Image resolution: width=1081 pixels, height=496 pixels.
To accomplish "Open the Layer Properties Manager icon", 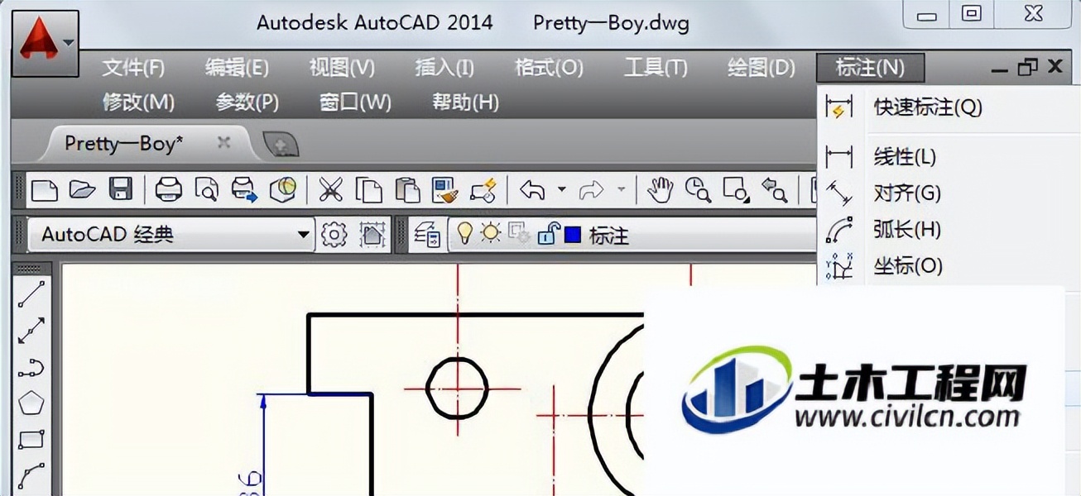I will pyautogui.click(x=428, y=235).
